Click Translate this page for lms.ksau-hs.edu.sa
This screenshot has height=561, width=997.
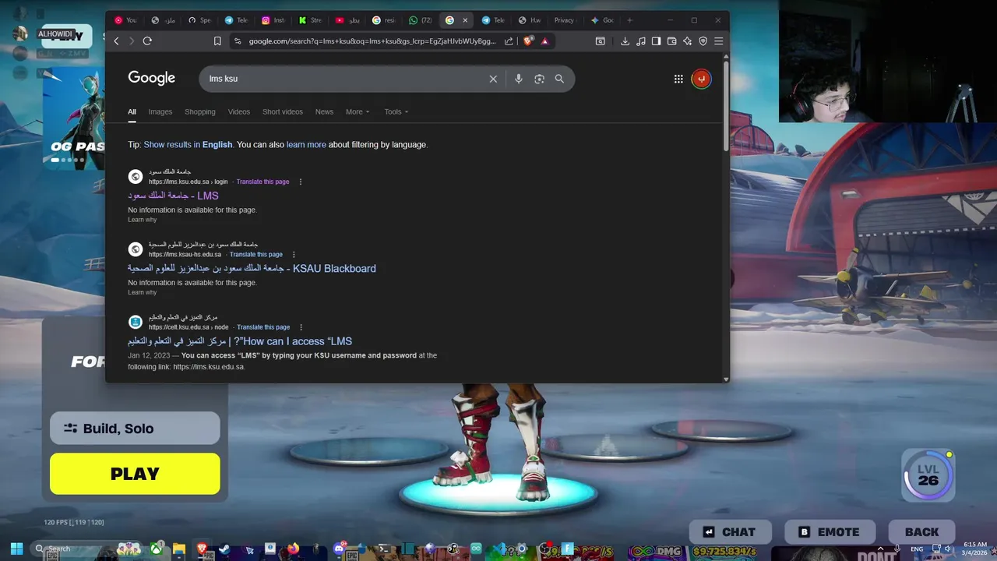(x=256, y=254)
